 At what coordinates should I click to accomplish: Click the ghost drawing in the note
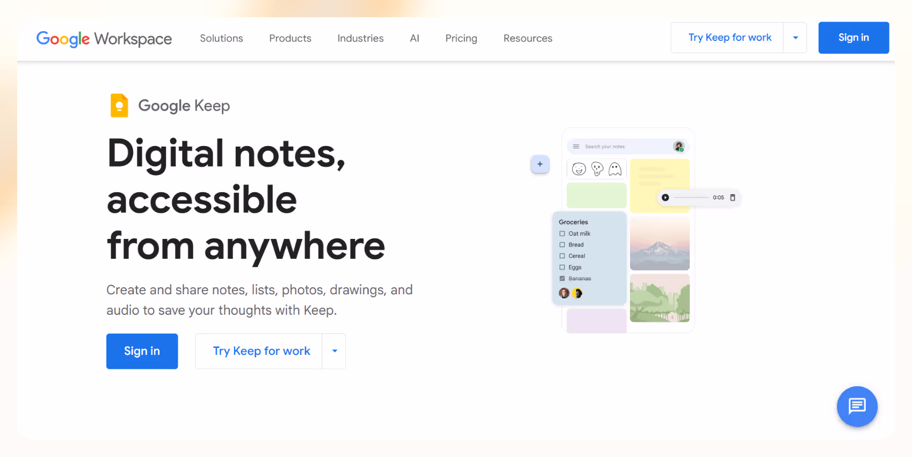tap(615, 169)
